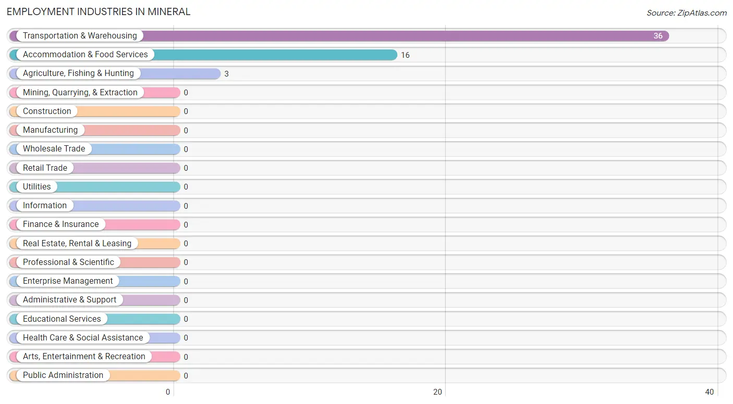Select the Enterprise Management label
The width and height of the screenshot is (733, 404).
tap(68, 281)
